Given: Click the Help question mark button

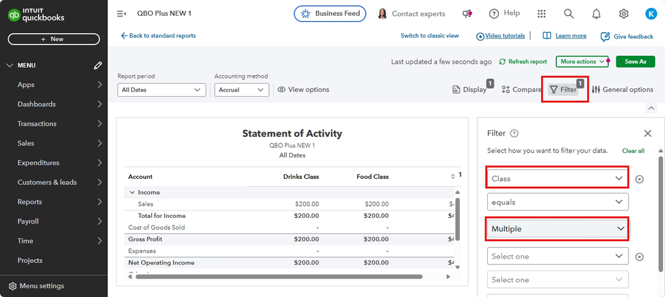Looking at the screenshot, I should (504, 13).
